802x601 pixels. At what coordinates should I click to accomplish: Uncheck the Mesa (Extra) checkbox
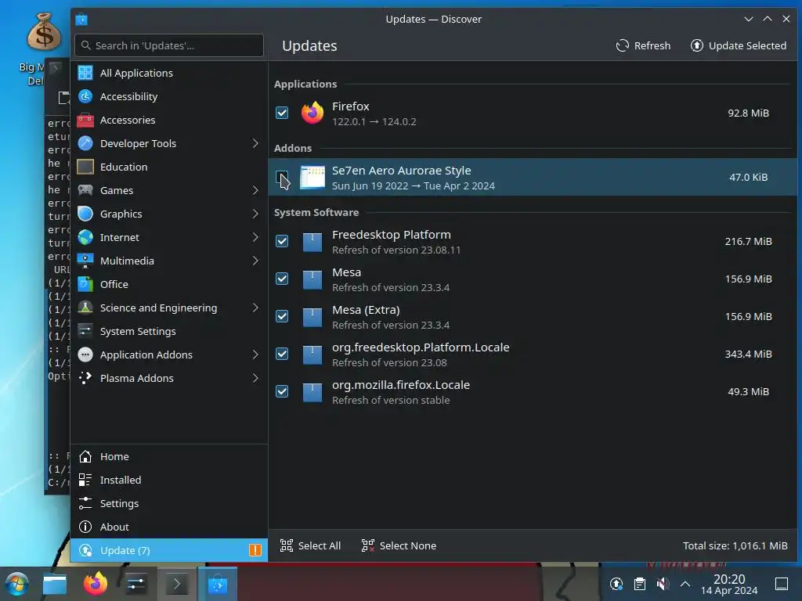pyautogui.click(x=282, y=316)
